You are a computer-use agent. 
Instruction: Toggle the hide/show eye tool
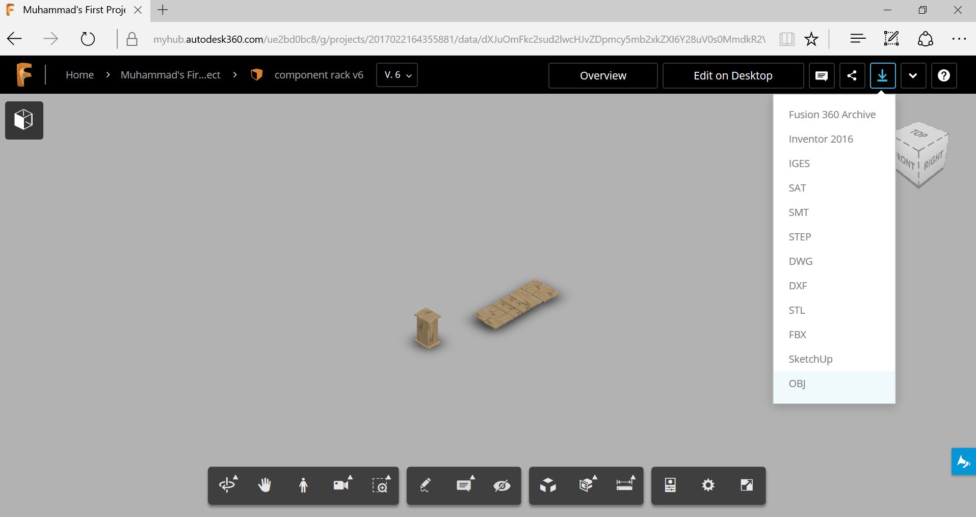pyautogui.click(x=502, y=485)
